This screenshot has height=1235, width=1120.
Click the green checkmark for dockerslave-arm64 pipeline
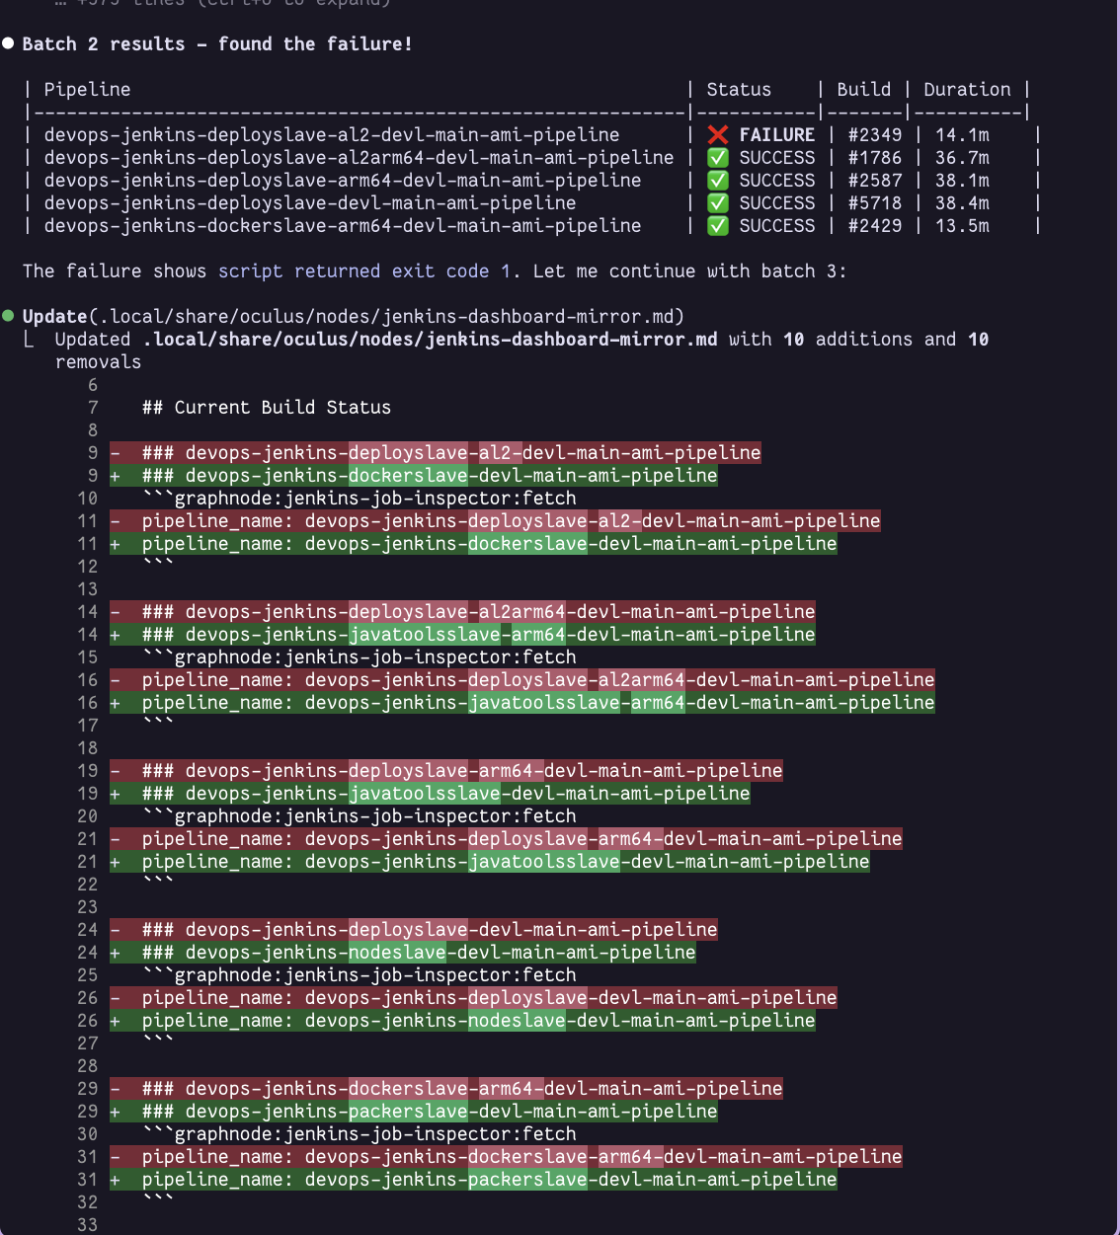tap(718, 226)
